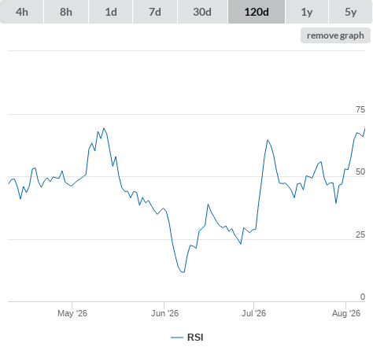Image resolution: width=373 pixels, height=358 pixels.
Task: Click the RSI low point in June
Action: (183, 272)
